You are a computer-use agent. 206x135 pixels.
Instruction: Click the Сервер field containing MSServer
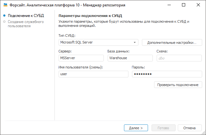point(81,58)
